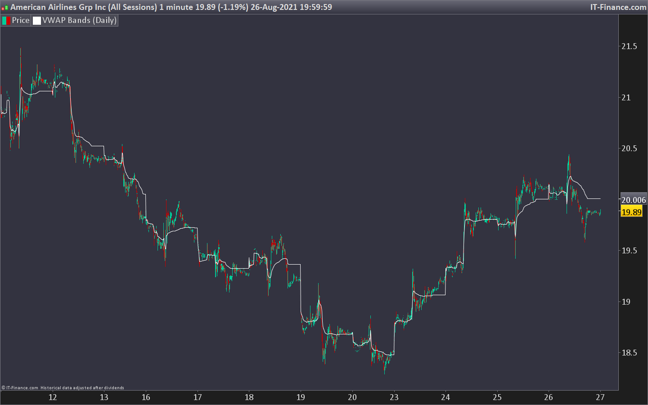Click date label 19 on the time axis
This screenshot has width=648, height=405.
click(x=301, y=397)
